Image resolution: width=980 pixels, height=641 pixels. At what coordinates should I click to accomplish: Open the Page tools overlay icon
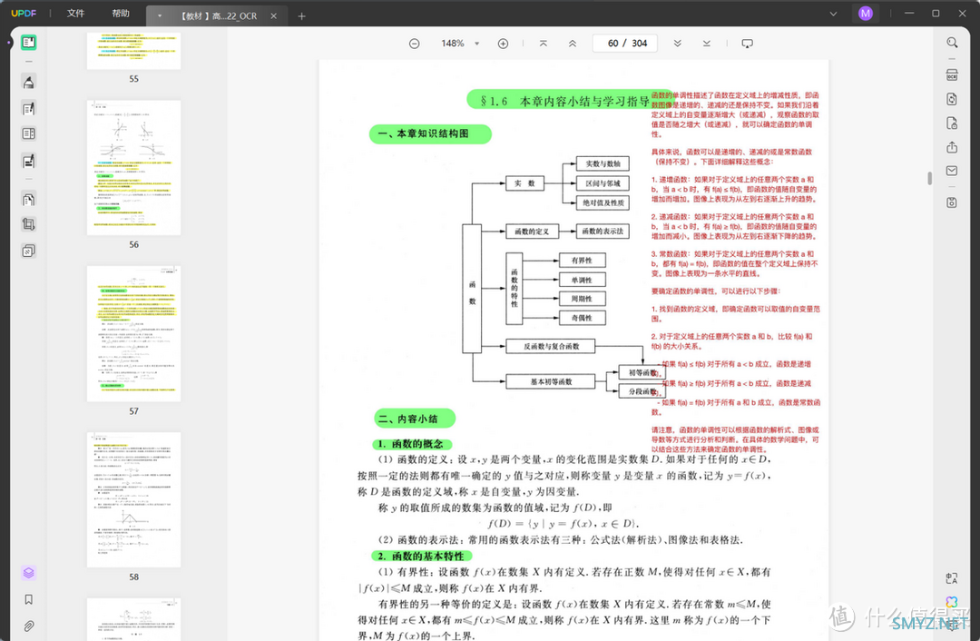(28, 251)
